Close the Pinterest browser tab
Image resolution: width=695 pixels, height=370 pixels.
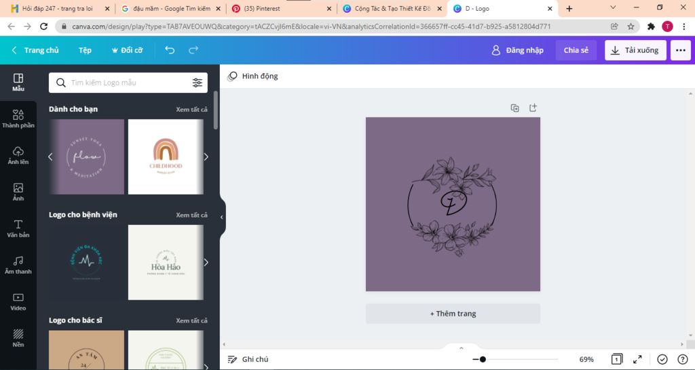click(328, 8)
